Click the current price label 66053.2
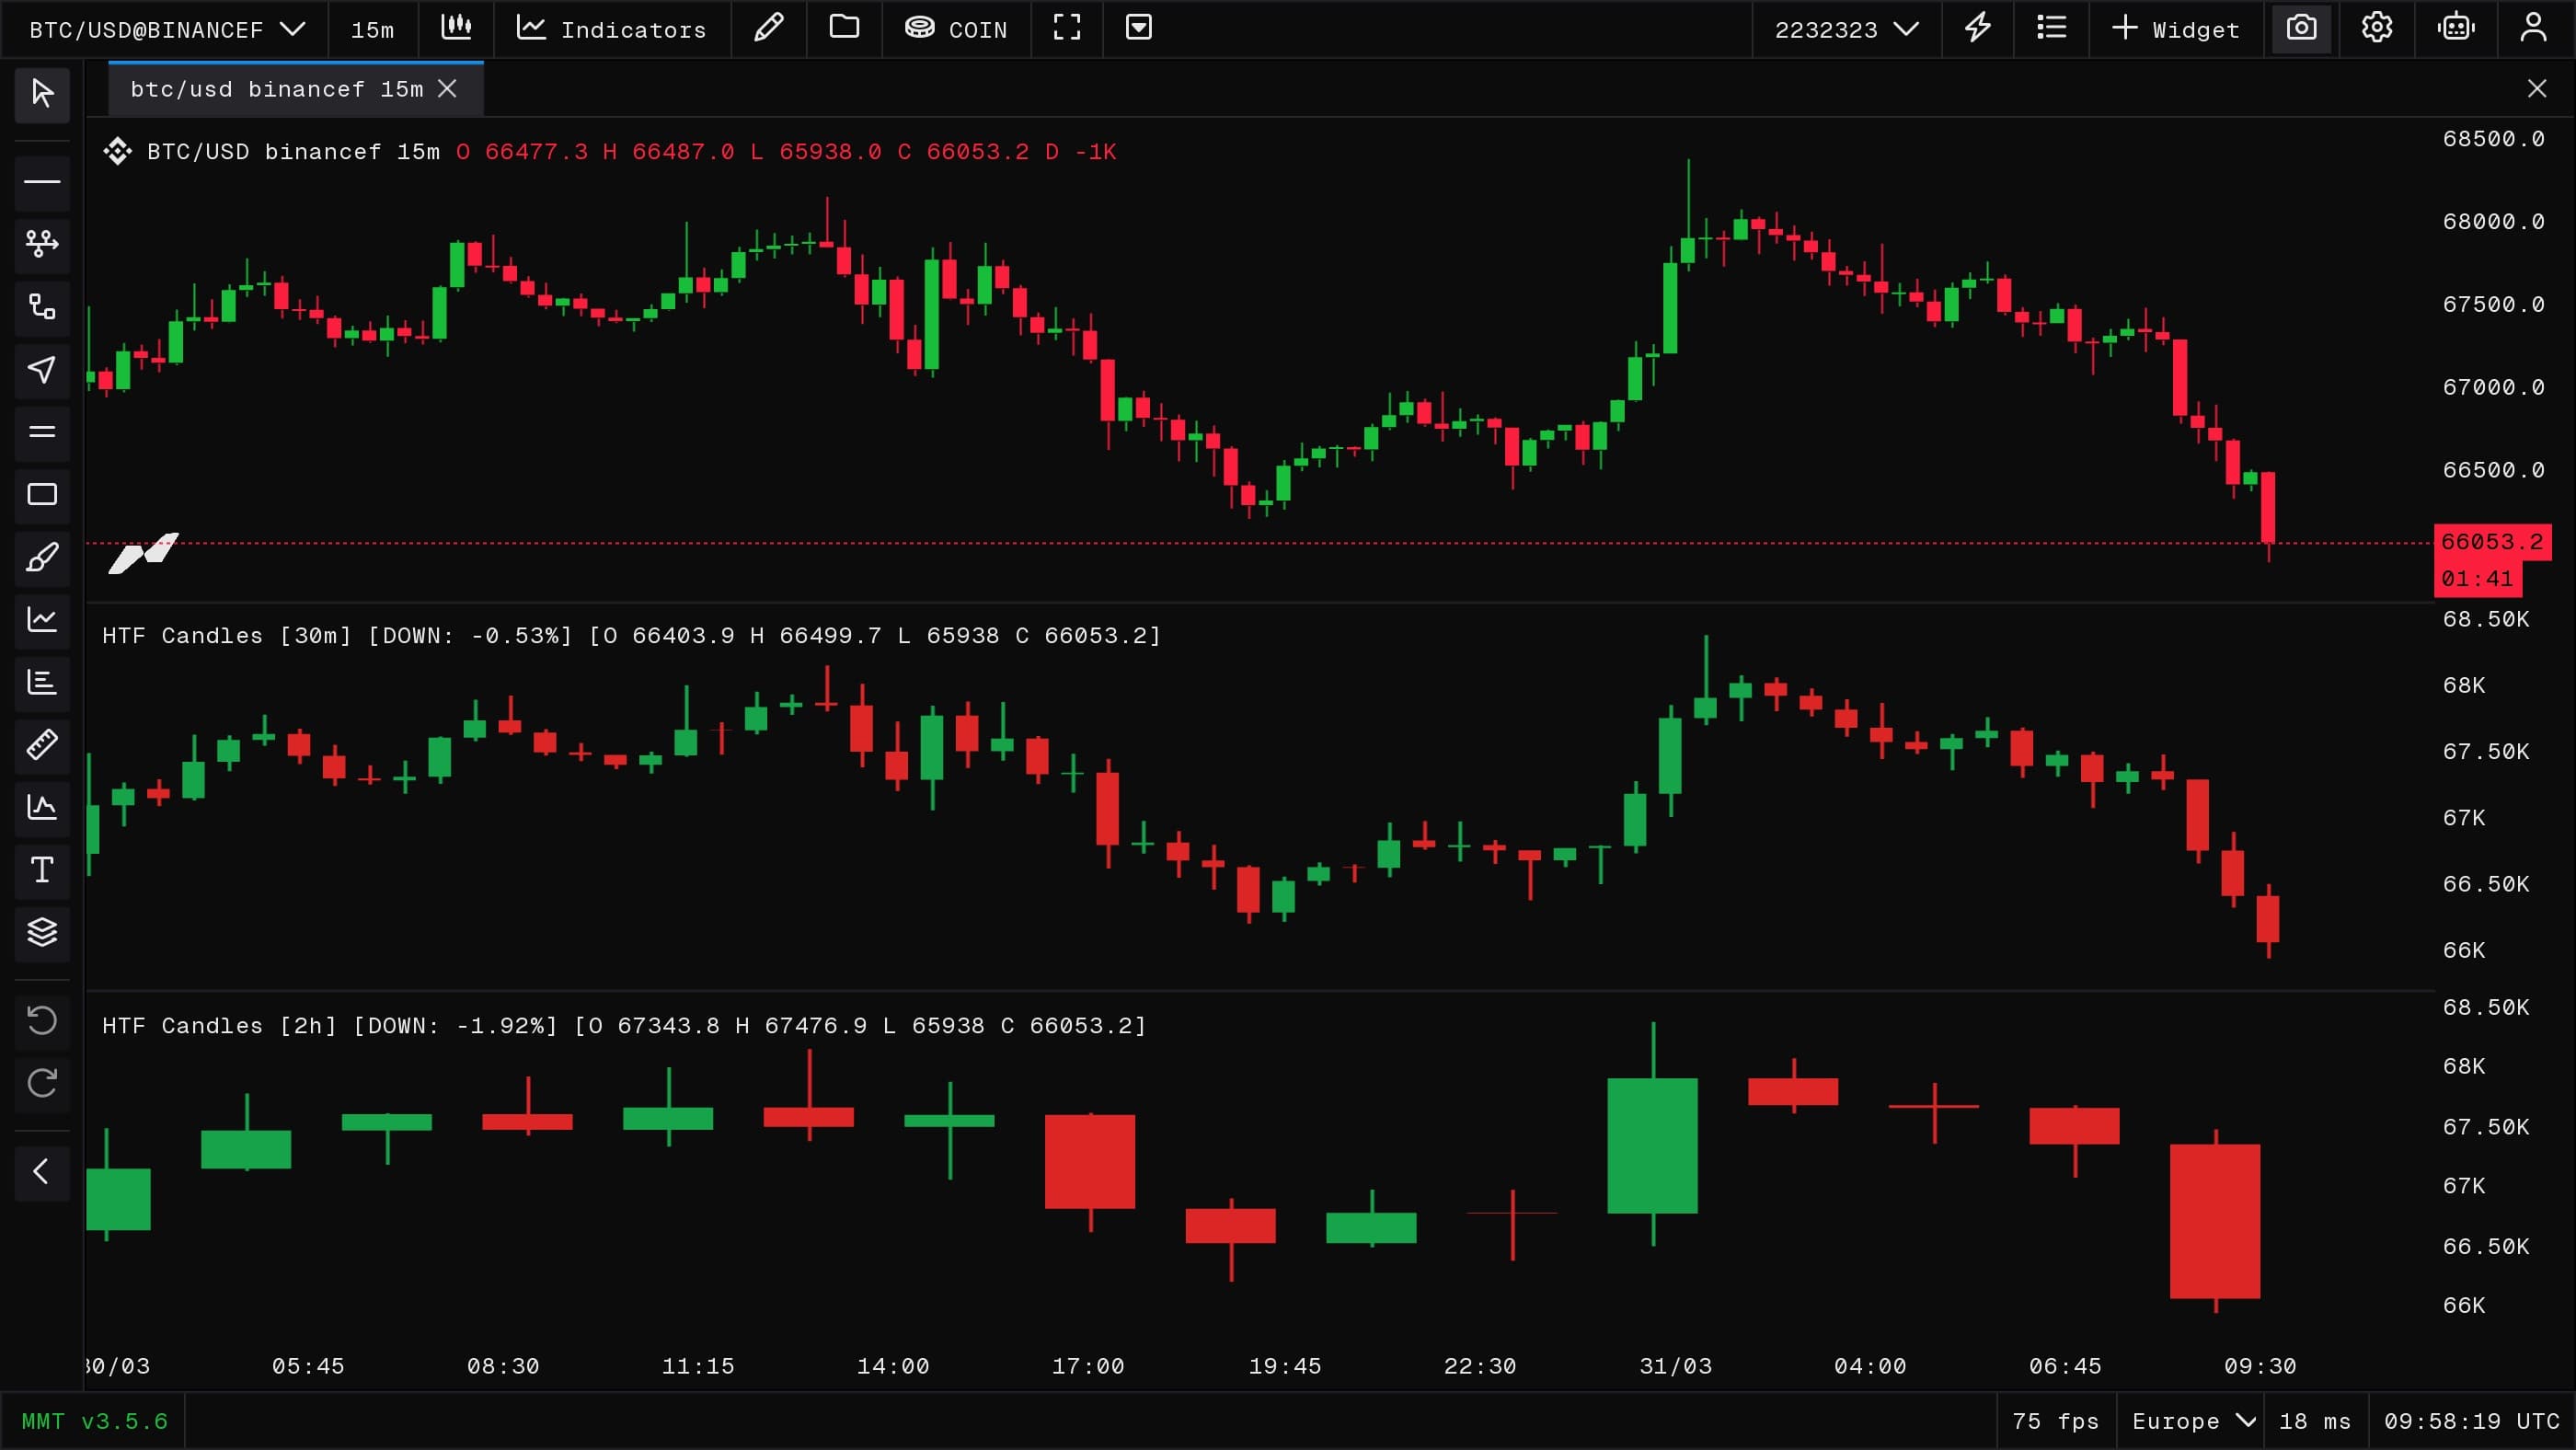 (x=2492, y=542)
